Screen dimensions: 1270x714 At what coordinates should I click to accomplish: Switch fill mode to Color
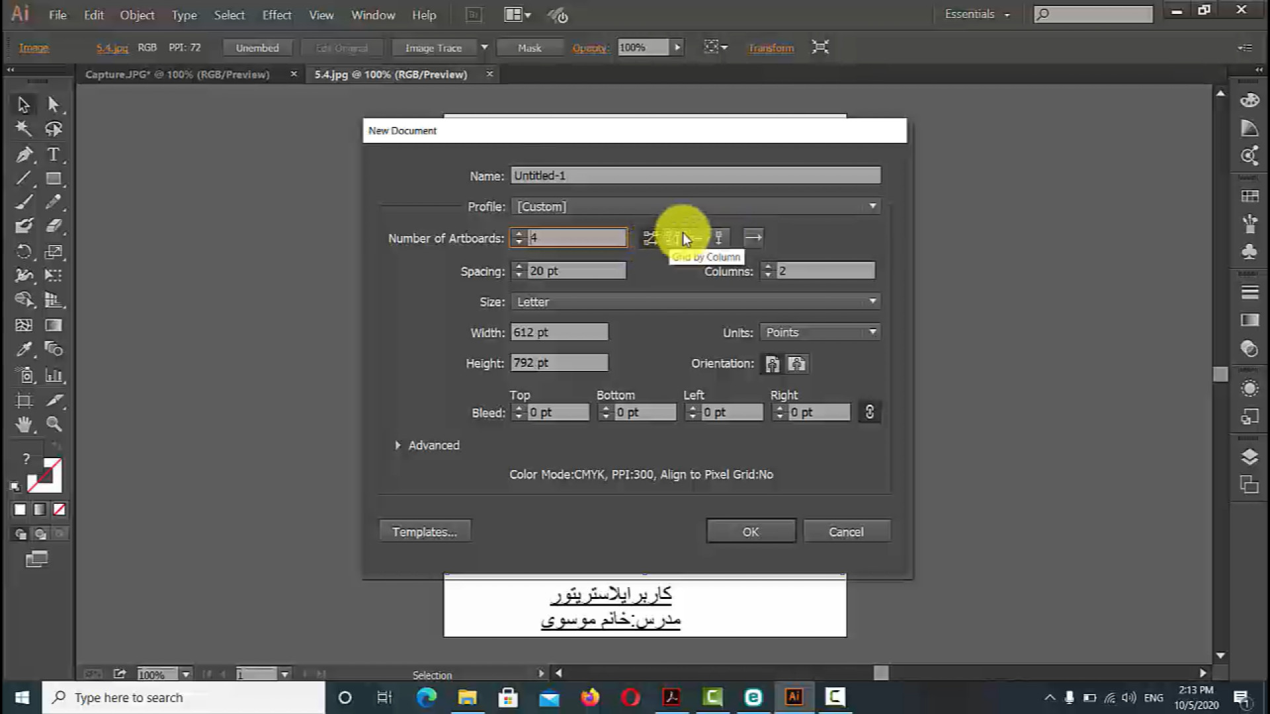[20, 509]
